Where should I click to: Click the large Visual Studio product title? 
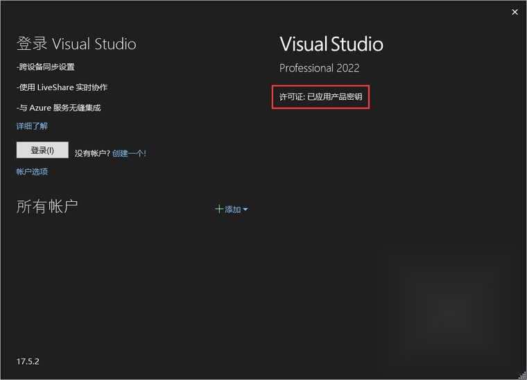pyautogui.click(x=331, y=44)
